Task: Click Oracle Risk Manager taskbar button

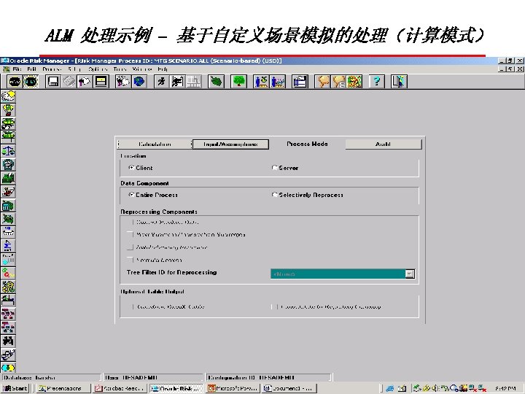Action: click(176, 388)
